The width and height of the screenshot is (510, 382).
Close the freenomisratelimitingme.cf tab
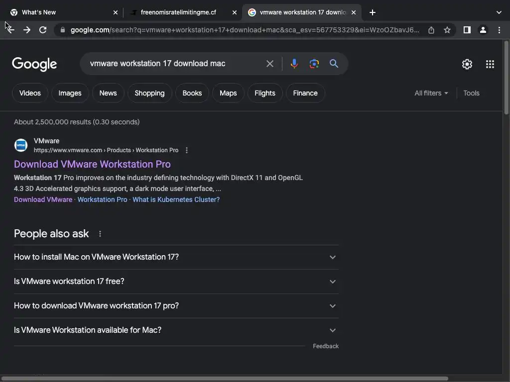pos(235,12)
